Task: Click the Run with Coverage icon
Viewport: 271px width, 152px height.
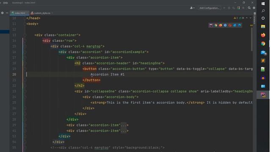Action: [234, 8]
